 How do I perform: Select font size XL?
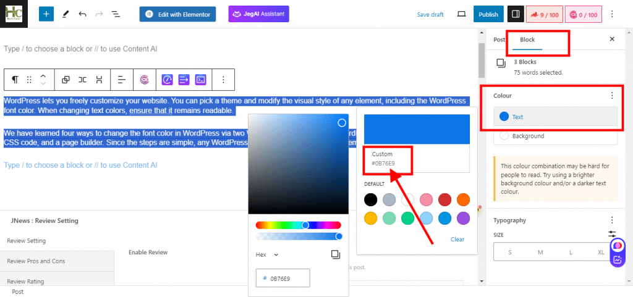click(x=601, y=253)
